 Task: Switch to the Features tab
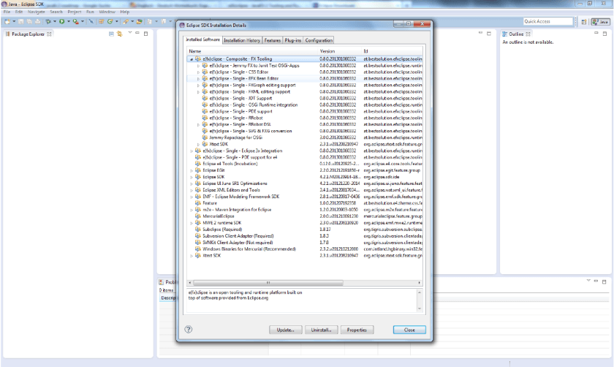(x=272, y=40)
